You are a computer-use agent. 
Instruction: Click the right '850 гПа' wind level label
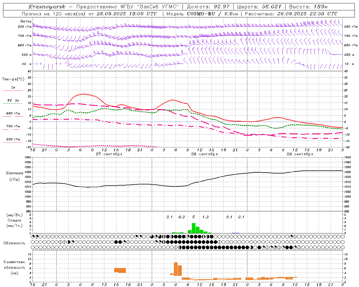351,45
